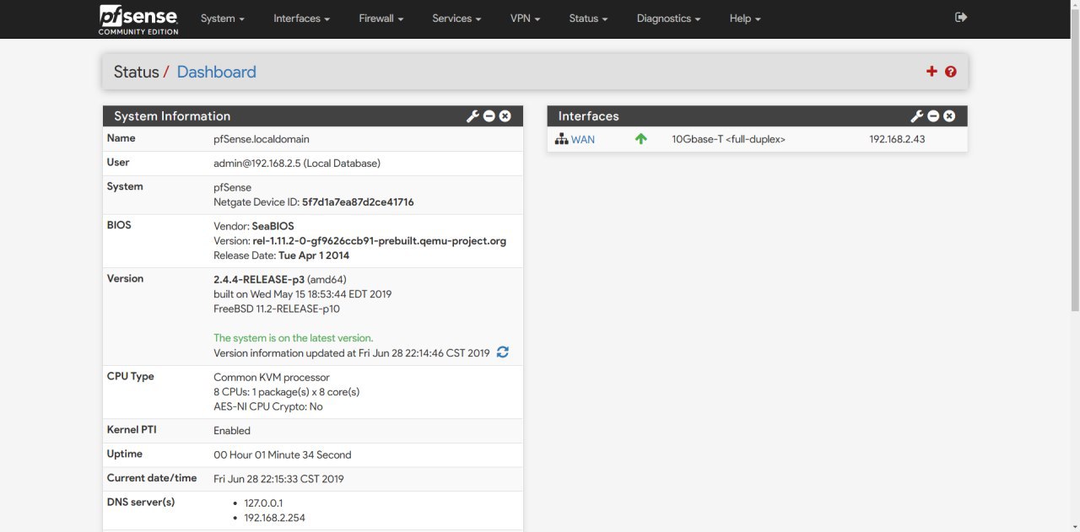Click the Status breadcrumb text

[137, 72]
